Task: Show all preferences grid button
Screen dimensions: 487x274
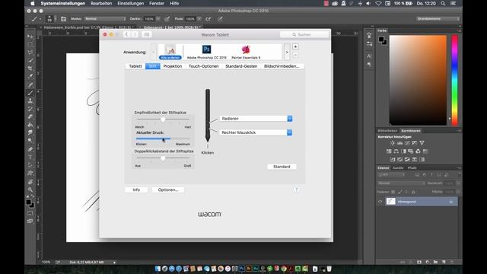Action: (147, 34)
